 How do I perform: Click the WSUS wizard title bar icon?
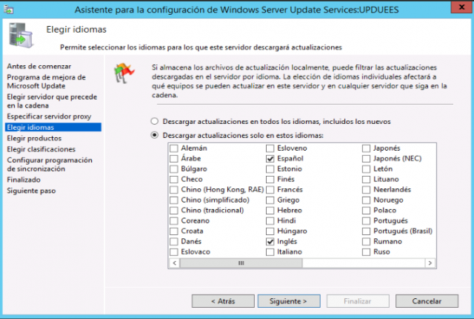tap(8, 9)
